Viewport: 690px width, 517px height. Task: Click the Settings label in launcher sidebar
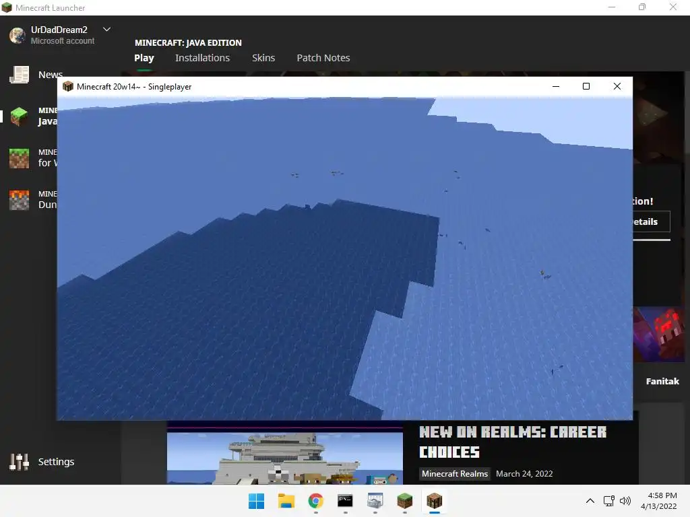point(57,462)
